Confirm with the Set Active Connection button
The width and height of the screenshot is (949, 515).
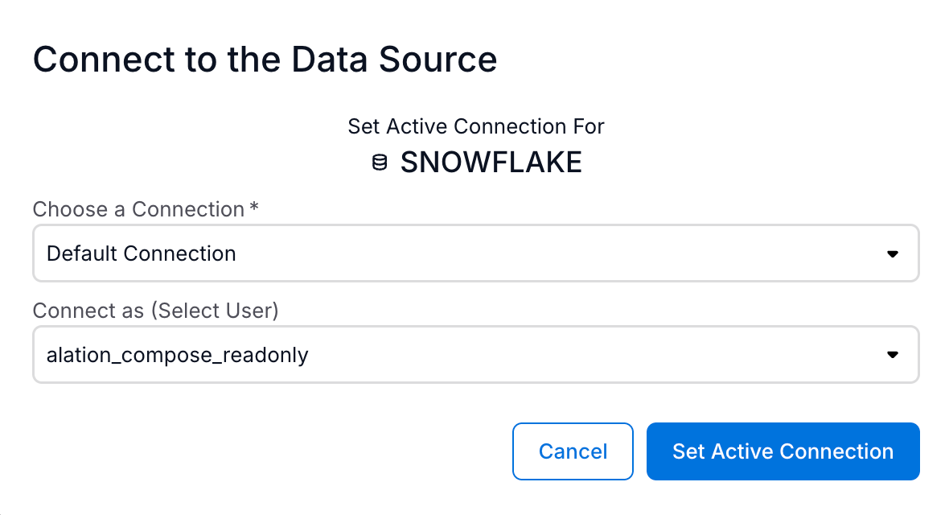pyautogui.click(x=783, y=451)
